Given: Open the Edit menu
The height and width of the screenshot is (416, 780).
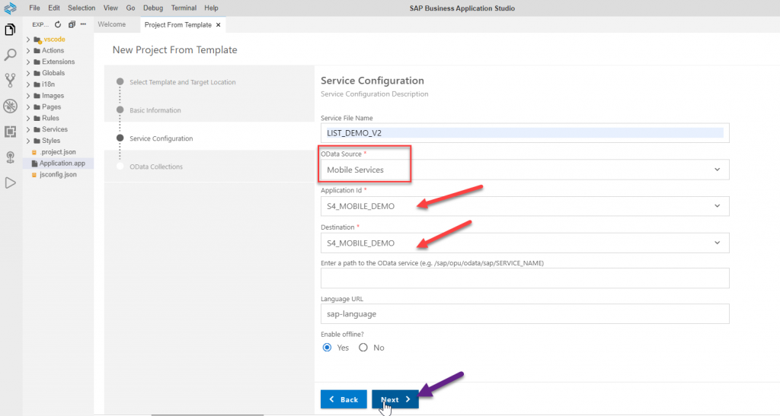Looking at the screenshot, I should click(x=54, y=8).
